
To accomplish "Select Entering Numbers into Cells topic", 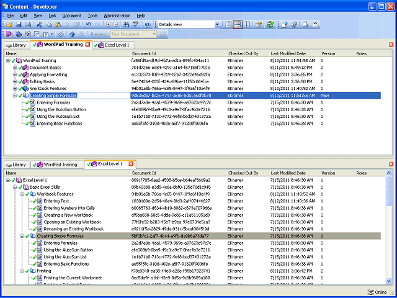I will click(69, 208).
